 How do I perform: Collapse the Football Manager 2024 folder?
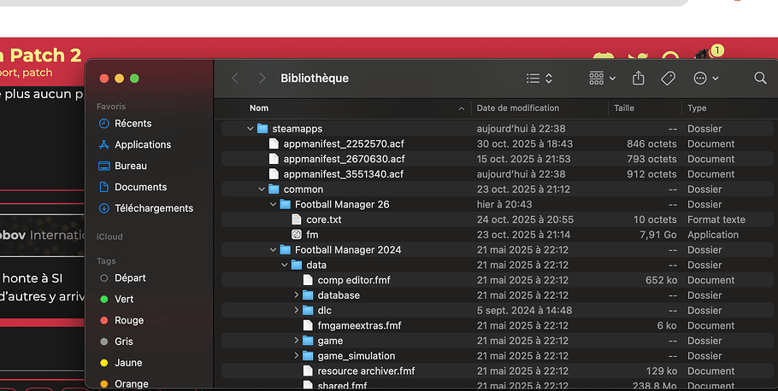(274, 250)
